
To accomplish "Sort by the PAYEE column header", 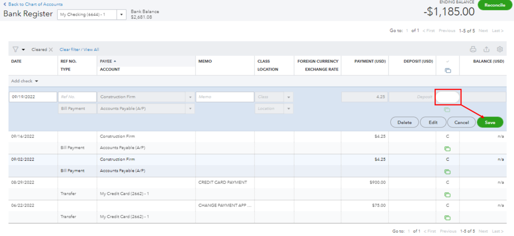I will click(x=106, y=61).
